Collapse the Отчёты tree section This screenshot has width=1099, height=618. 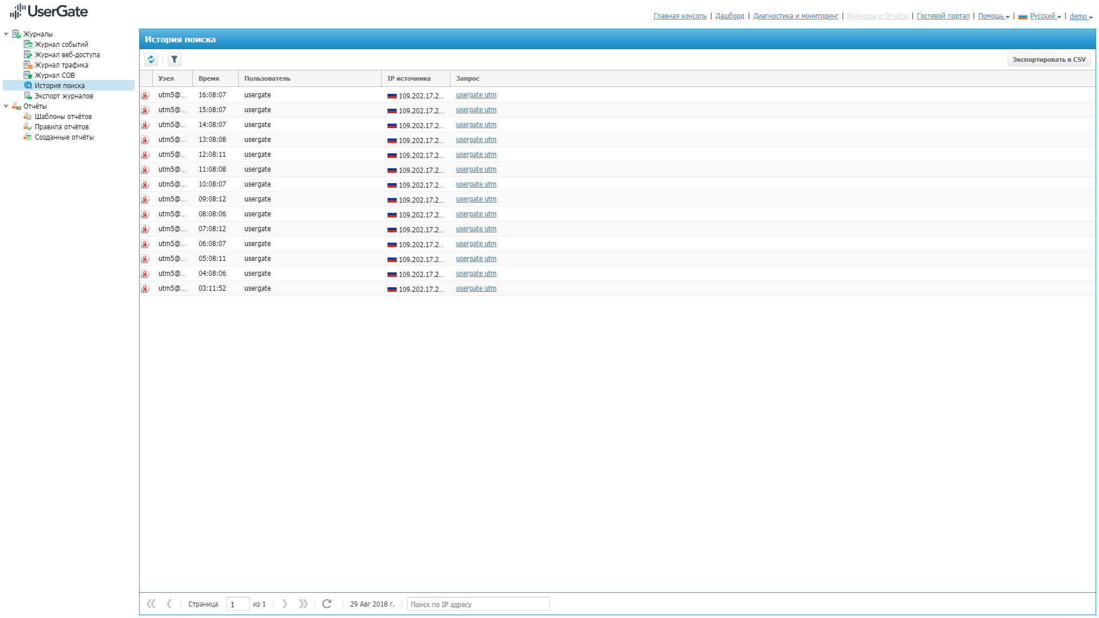(x=6, y=106)
